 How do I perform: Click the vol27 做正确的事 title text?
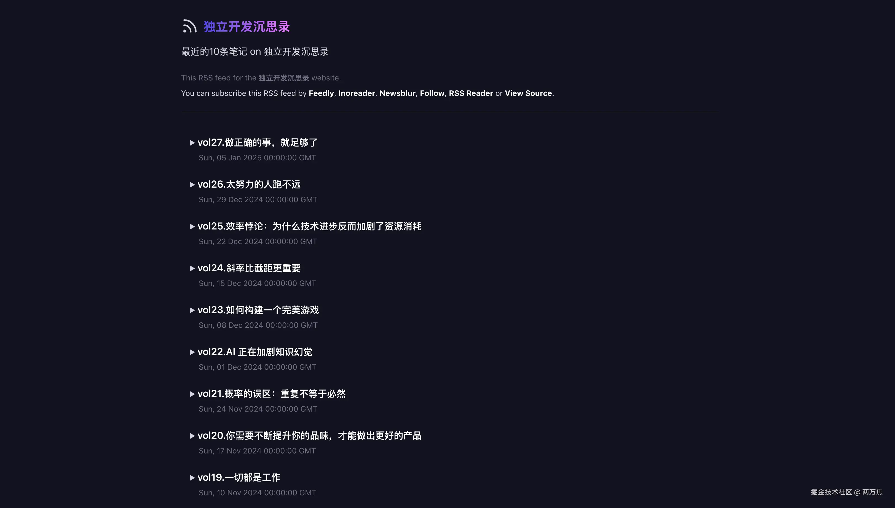click(x=257, y=142)
